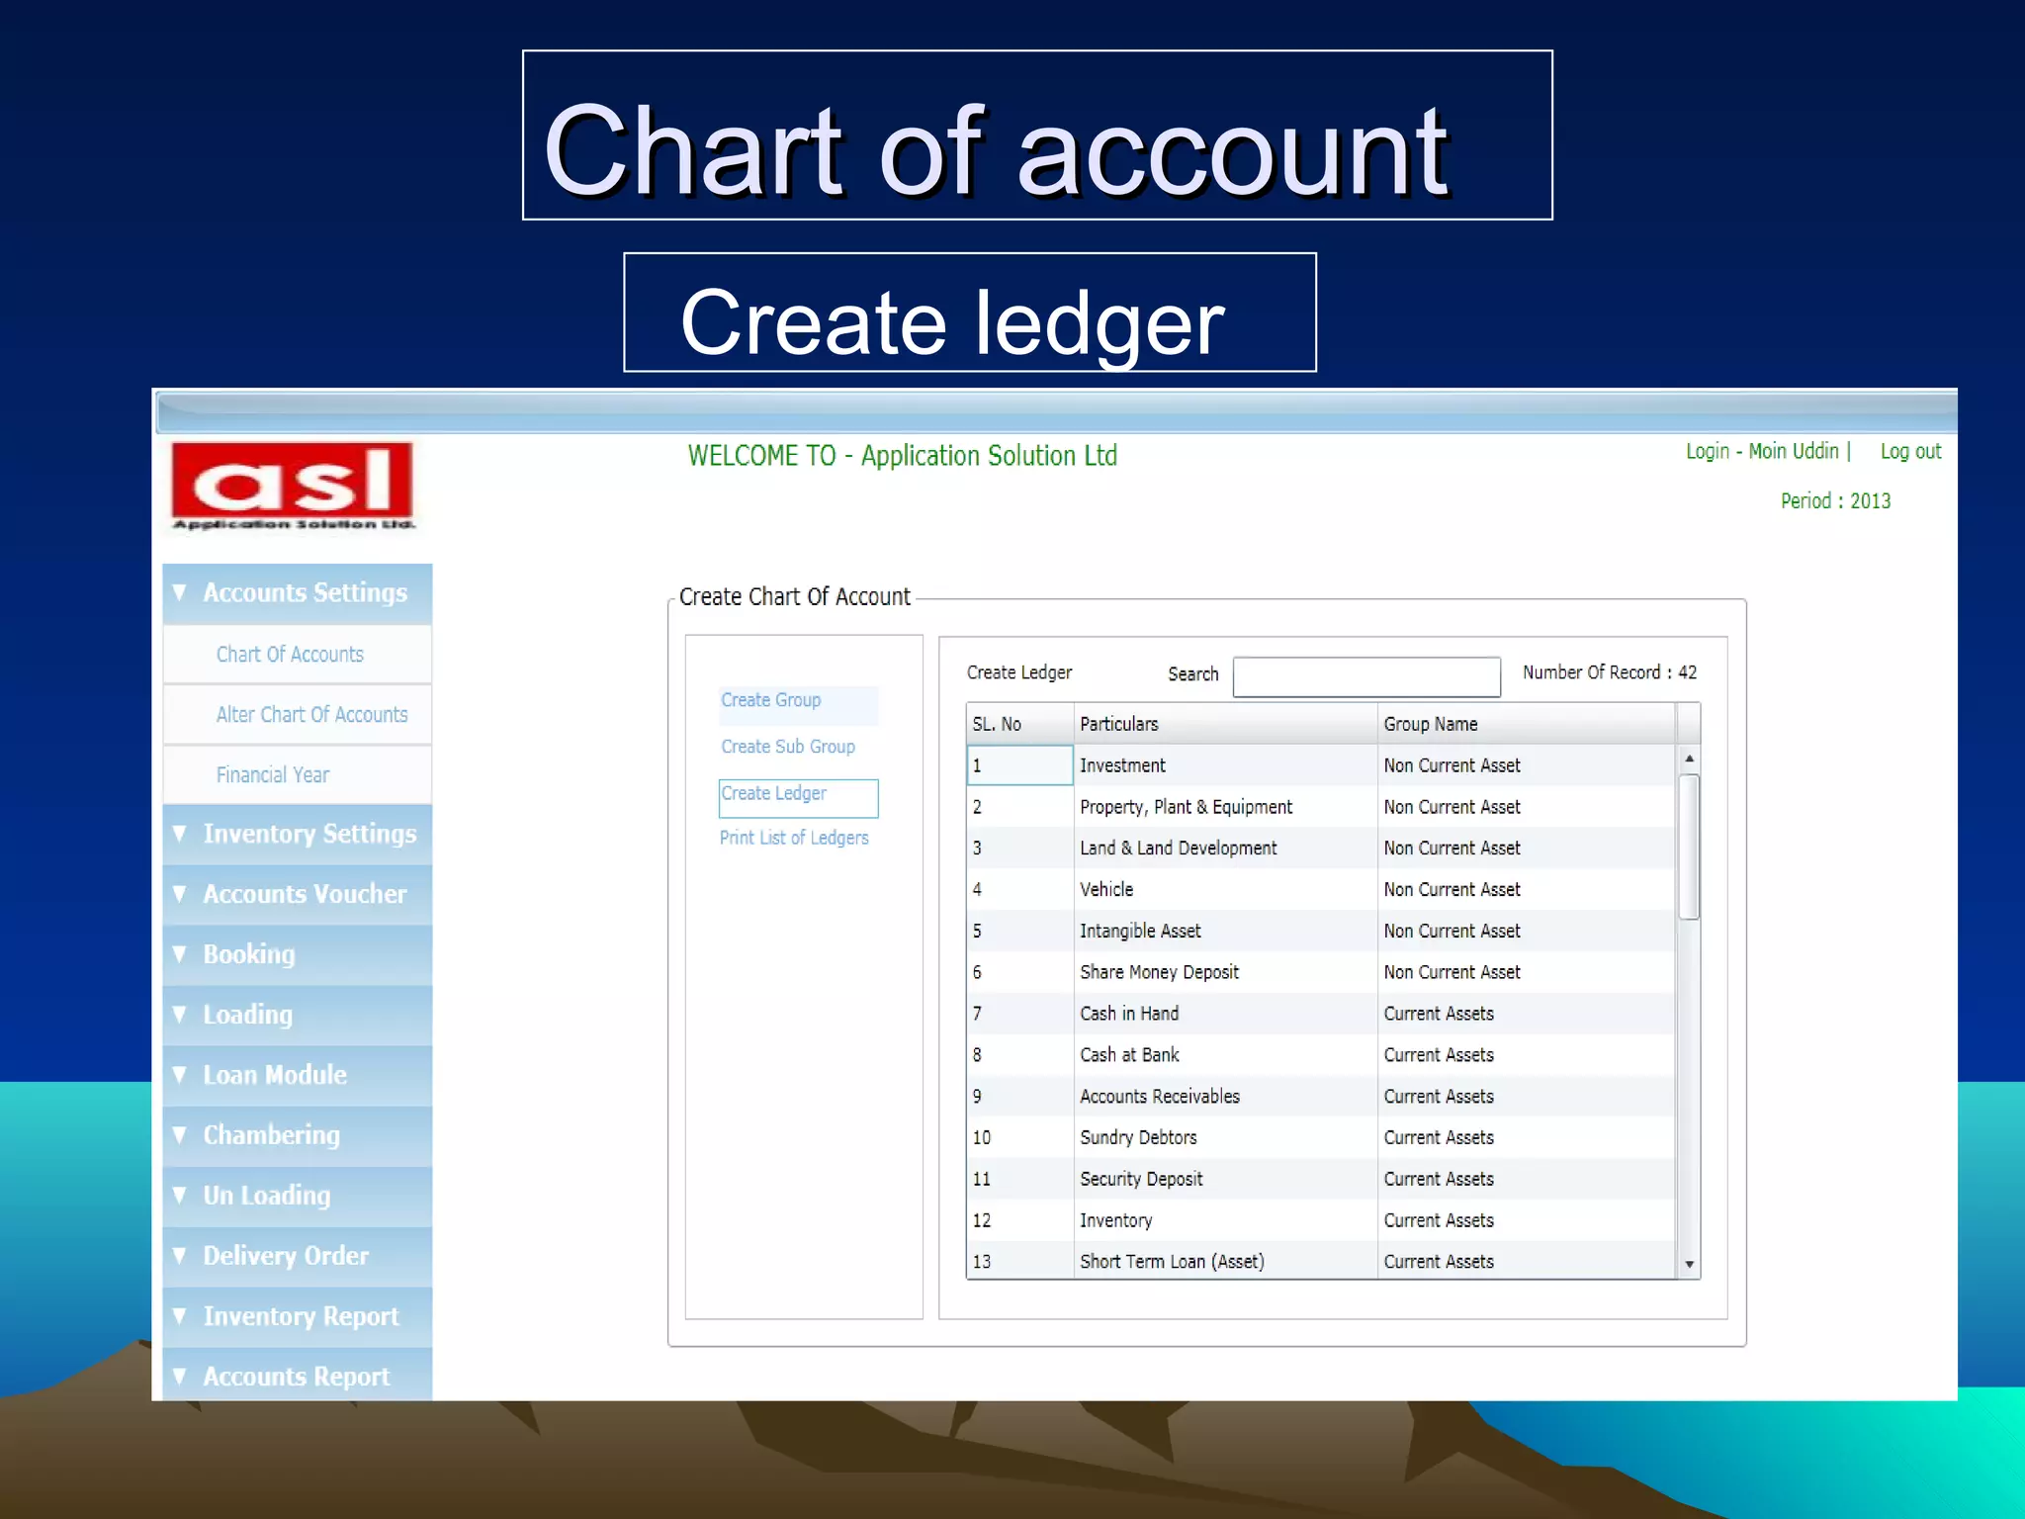Click Group Name cell for Investment row
2025x1519 pixels.
[x=1526, y=765]
